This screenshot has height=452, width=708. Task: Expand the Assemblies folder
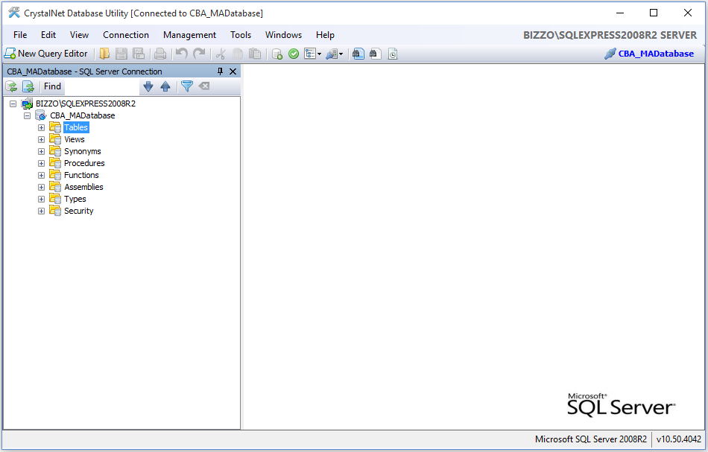(x=41, y=187)
